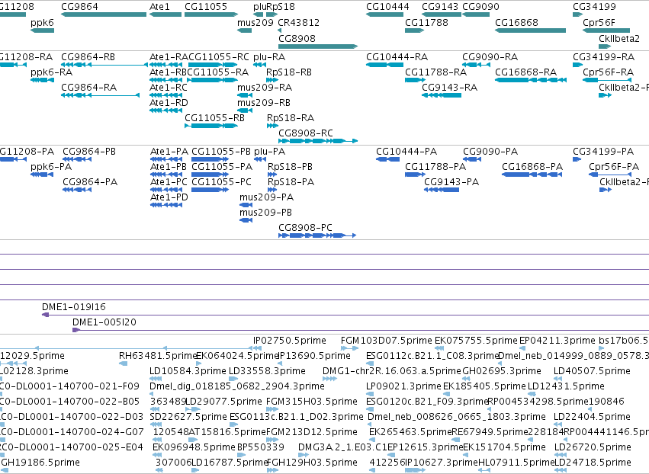Select the Ate1 gene in top track

[x=165, y=14]
